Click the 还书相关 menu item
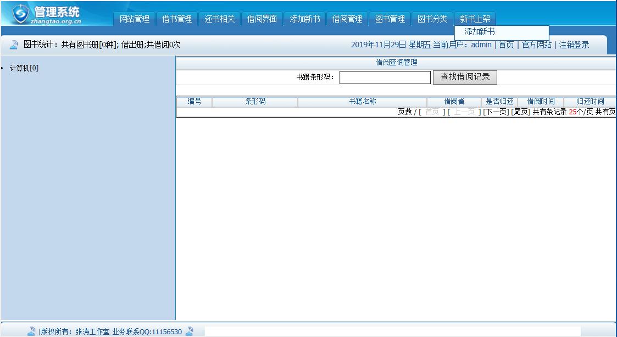 point(219,18)
